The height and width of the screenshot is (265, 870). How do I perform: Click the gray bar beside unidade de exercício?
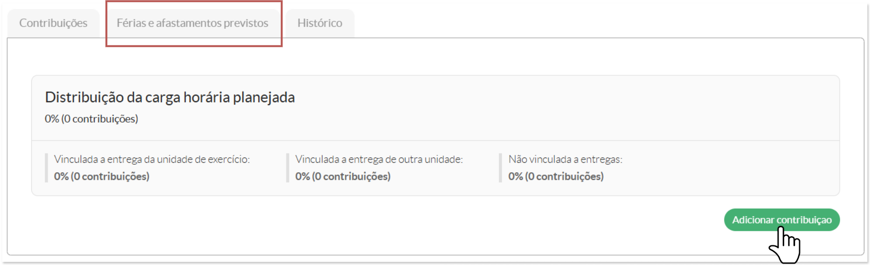tap(46, 168)
